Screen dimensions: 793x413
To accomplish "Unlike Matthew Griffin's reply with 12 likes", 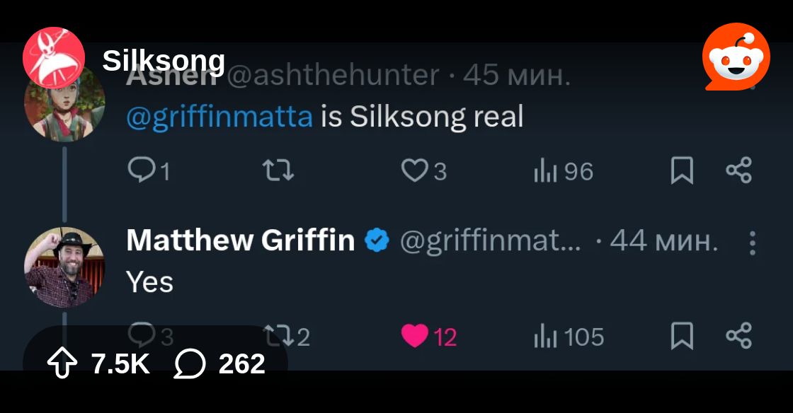I will pos(429,336).
